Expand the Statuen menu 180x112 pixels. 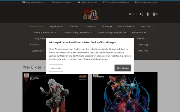(x=90, y=26)
